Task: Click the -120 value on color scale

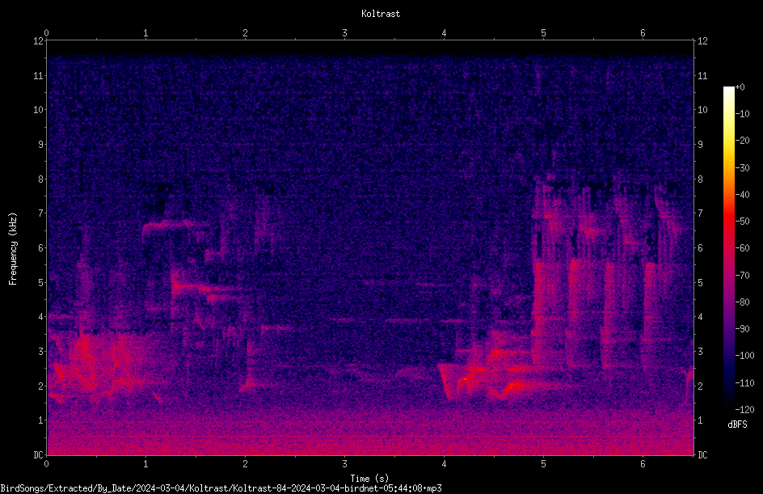Action: 744,409
